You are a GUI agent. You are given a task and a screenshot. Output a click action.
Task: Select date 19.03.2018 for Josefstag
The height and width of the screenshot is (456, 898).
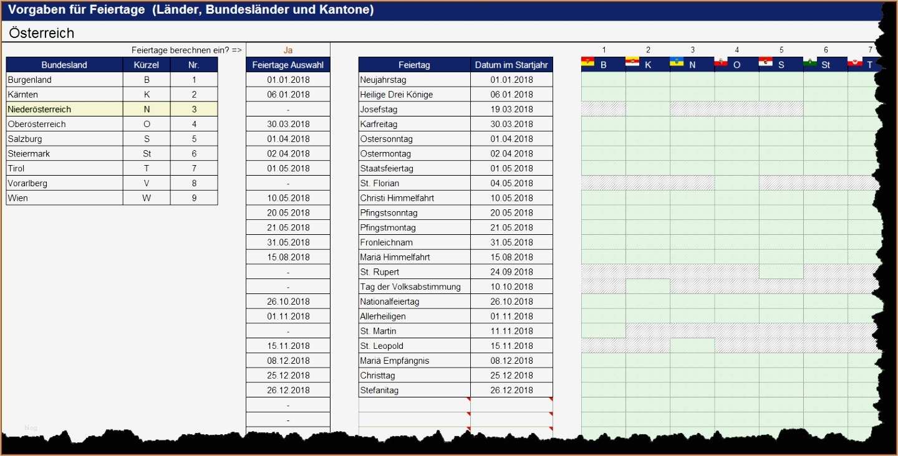click(x=511, y=109)
